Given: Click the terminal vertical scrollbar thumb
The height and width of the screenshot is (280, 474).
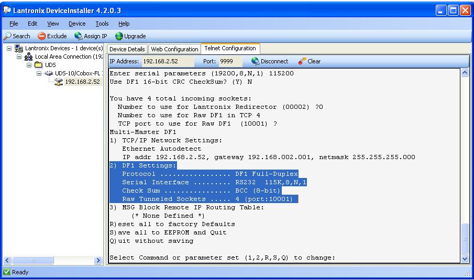Looking at the screenshot, I should [x=465, y=239].
